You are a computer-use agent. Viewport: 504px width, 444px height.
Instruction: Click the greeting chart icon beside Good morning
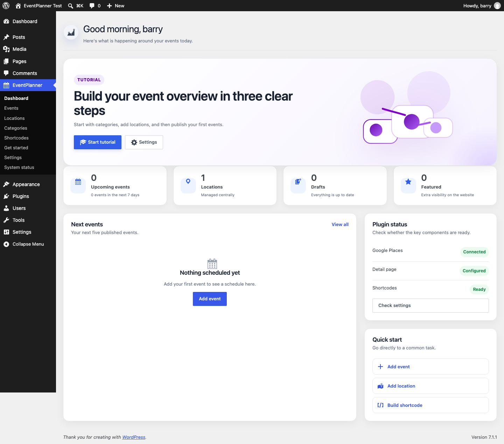71,32
